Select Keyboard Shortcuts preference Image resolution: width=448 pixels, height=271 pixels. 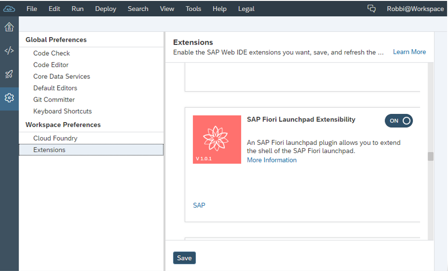click(x=62, y=111)
